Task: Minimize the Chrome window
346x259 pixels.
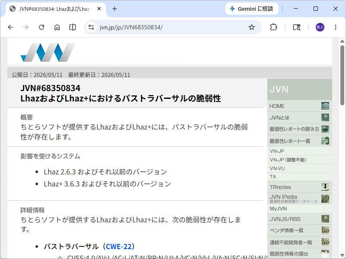Action: click(x=296, y=9)
